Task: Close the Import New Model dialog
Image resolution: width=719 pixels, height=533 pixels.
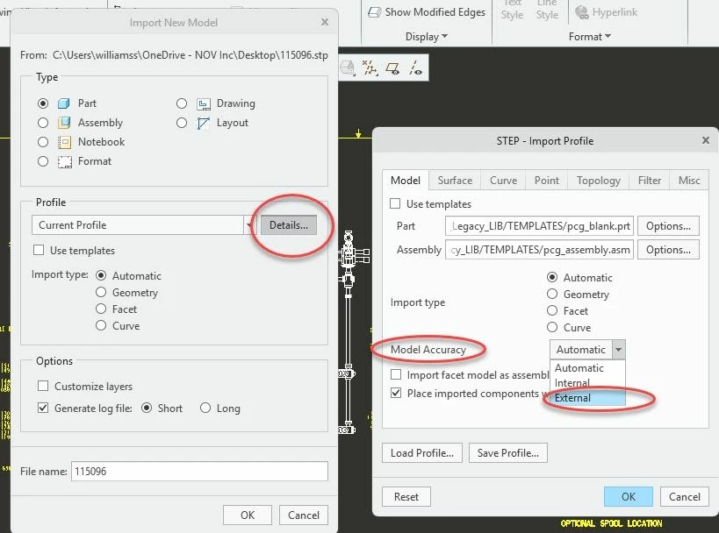Action: point(325,22)
